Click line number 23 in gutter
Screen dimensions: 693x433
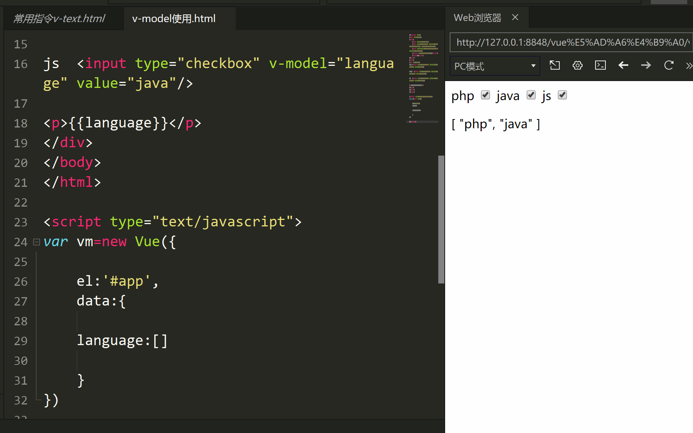[21, 222]
